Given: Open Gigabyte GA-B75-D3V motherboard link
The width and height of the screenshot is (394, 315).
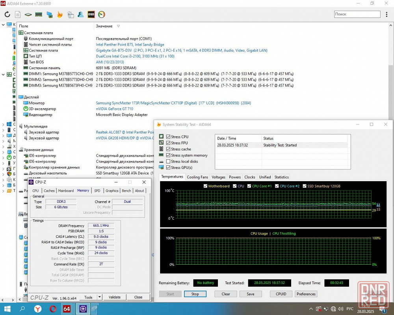Looking at the screenshot, I should pyautogui.click(x=182, y=50).
